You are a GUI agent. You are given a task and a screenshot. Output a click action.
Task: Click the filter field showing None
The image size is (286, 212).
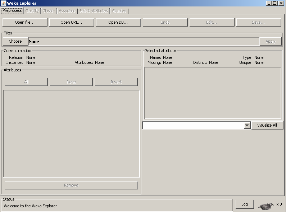[144, 42]
